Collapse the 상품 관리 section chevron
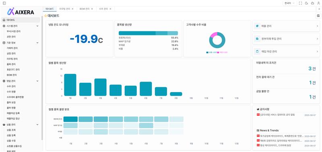 [x=37, y=125]
